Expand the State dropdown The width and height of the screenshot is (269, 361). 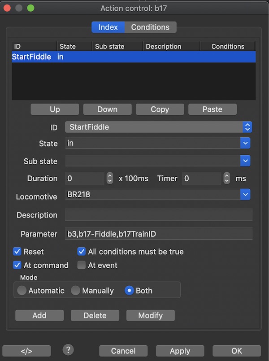(245, 144)
